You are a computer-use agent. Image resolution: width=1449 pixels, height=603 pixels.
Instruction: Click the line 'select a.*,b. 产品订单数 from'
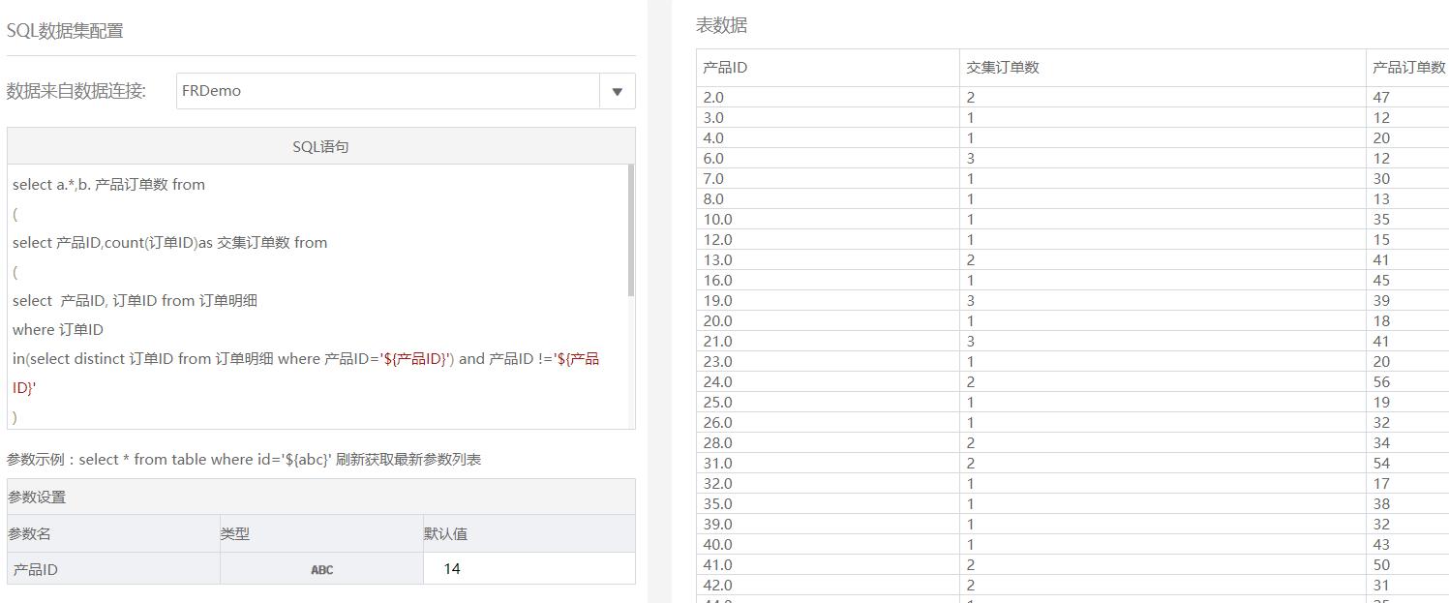pyautogui.click(x=108, y=185)
